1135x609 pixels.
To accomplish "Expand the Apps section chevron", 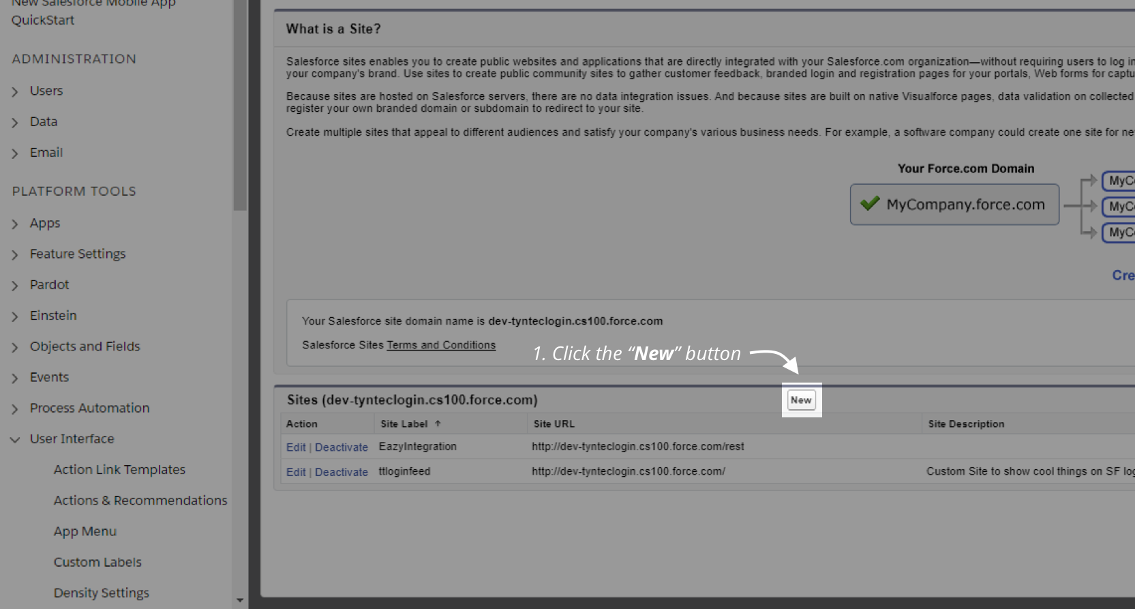I will tap(15, 224).
